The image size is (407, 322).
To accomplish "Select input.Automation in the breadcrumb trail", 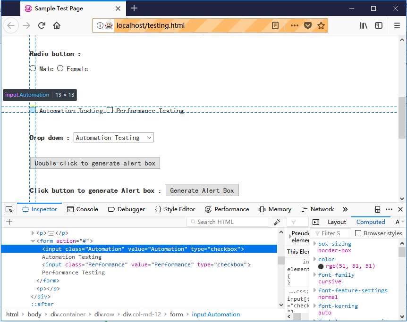I will point(216,314).
